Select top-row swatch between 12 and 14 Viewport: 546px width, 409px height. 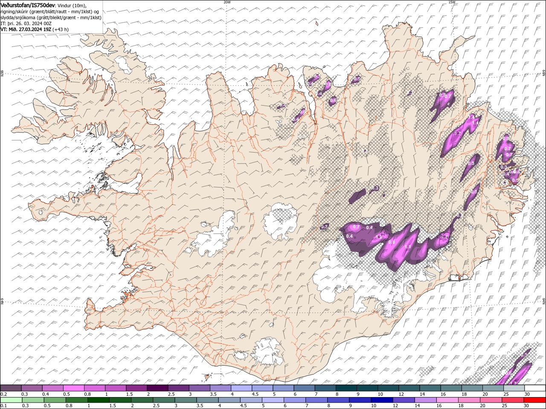point(409,388)
